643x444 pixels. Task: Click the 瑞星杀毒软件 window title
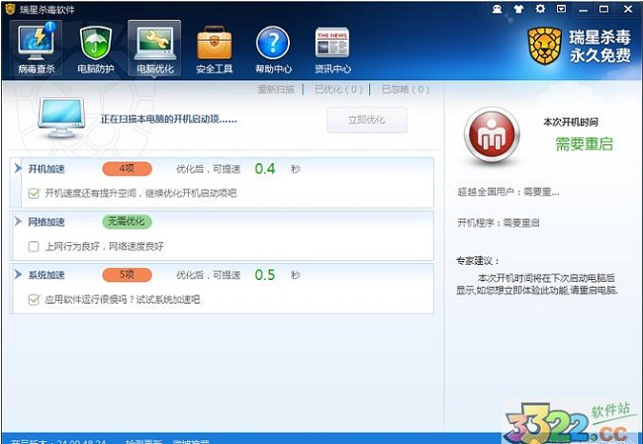[x=47, y=10]
